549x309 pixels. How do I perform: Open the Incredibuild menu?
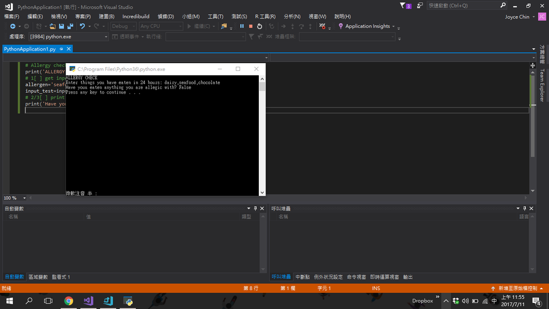[x=136, y=16]
